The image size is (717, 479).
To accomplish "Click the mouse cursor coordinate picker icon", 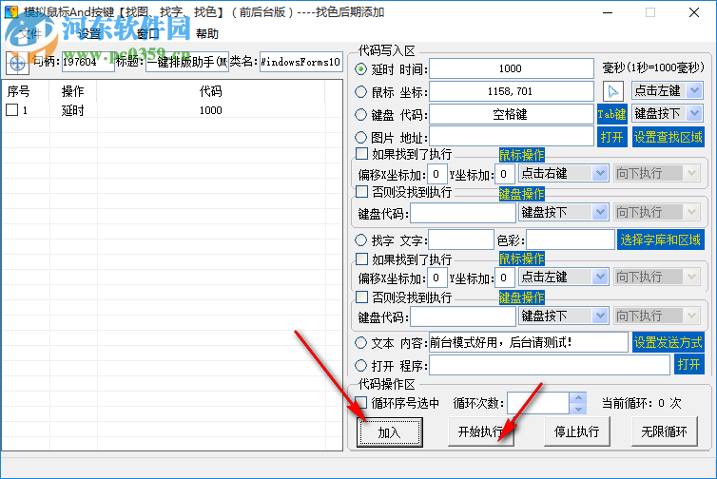I will (x=613, y=91).
